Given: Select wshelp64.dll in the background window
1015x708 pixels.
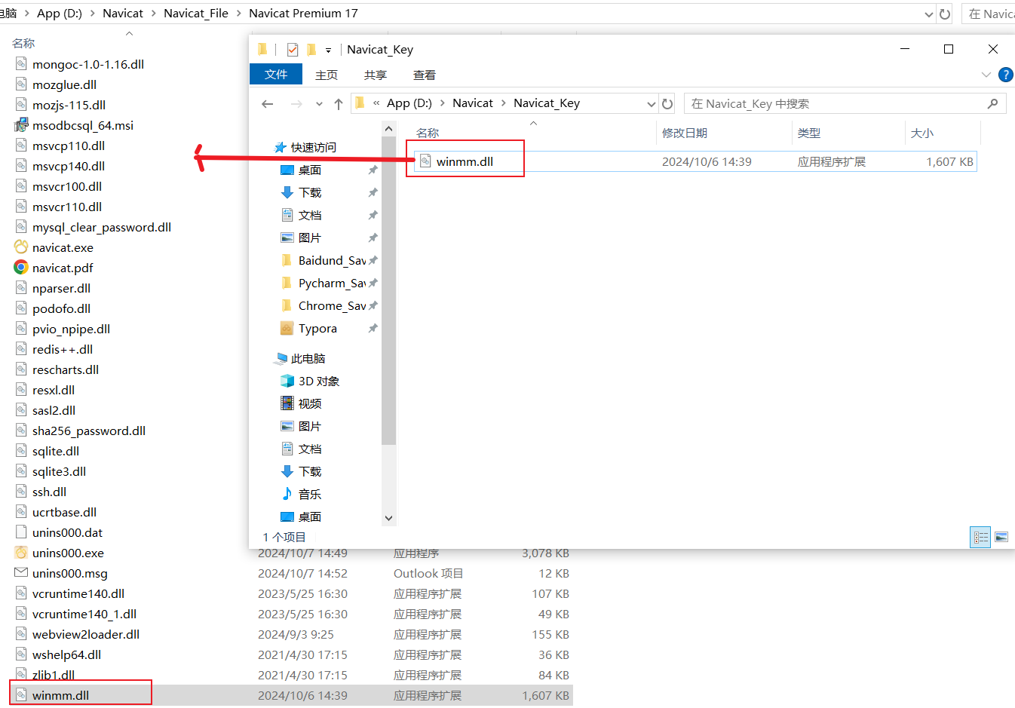Looking at the screenshot, I should coord(66,654).
